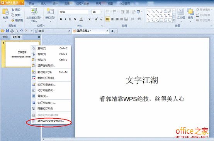This screenshot has width=214, height=141.
Task: Switch to the 首页 document tab
Action: click(x=53, y=31)
